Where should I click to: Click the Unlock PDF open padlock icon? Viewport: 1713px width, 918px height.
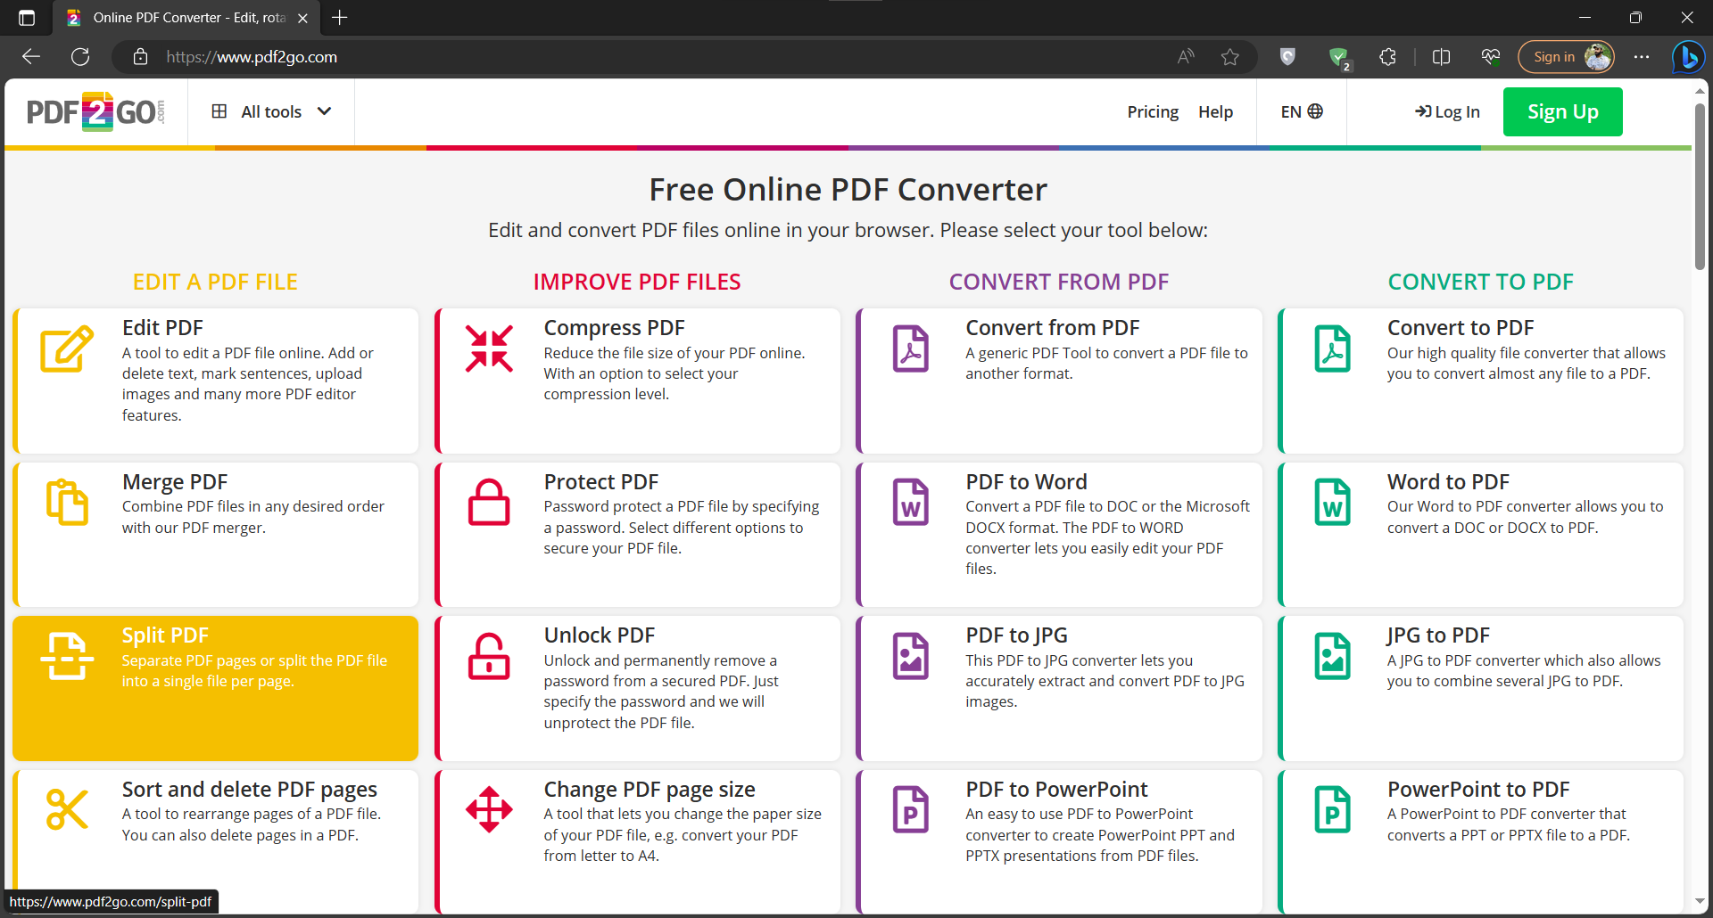[489, 656]
